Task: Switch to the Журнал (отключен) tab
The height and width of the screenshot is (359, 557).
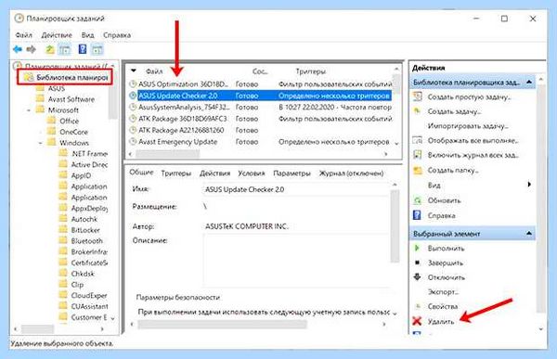Action: [x=351, y=173]
